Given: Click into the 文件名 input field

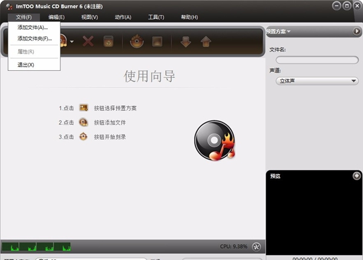Looking at the screenshot, I should 317,60.
